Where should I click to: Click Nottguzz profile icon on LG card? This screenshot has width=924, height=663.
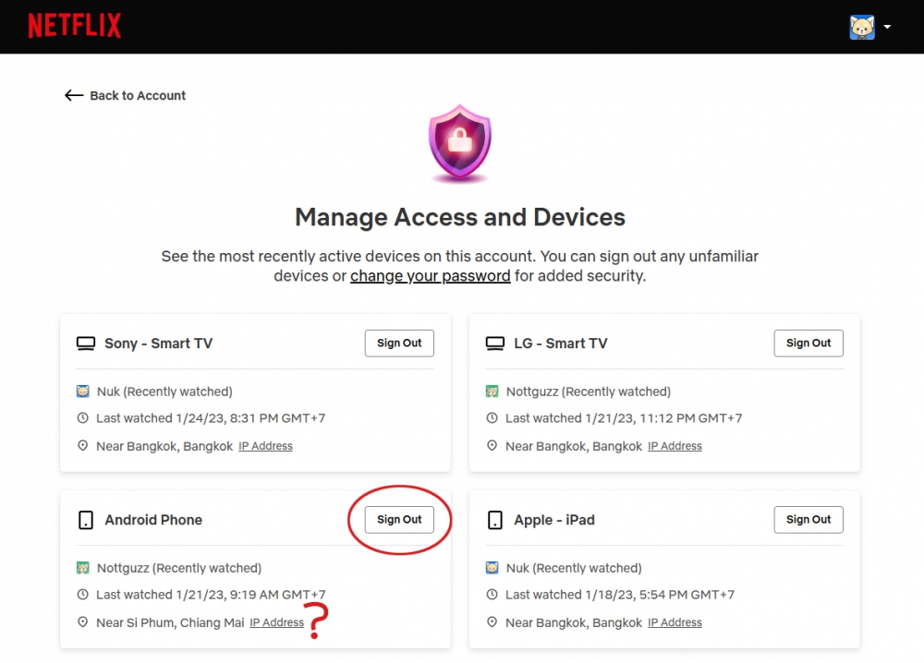tap(492, 392)
